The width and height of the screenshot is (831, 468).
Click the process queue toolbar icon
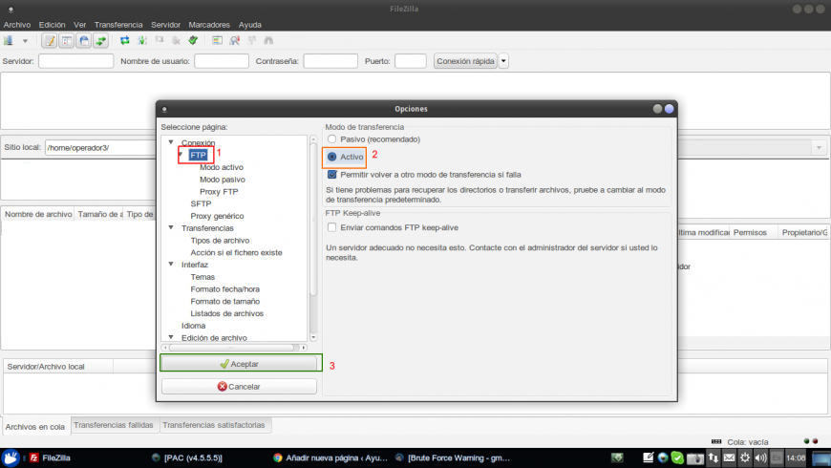pyautogui.click(x=142, y=41)
